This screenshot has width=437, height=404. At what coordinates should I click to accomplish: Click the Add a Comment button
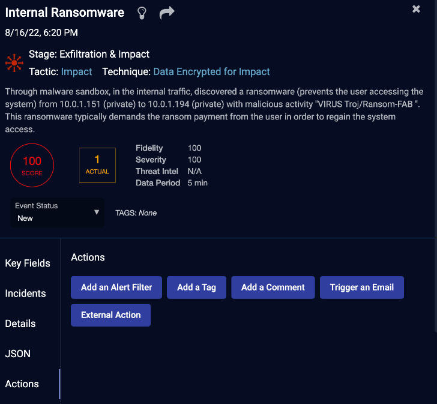tap(273, 288)
